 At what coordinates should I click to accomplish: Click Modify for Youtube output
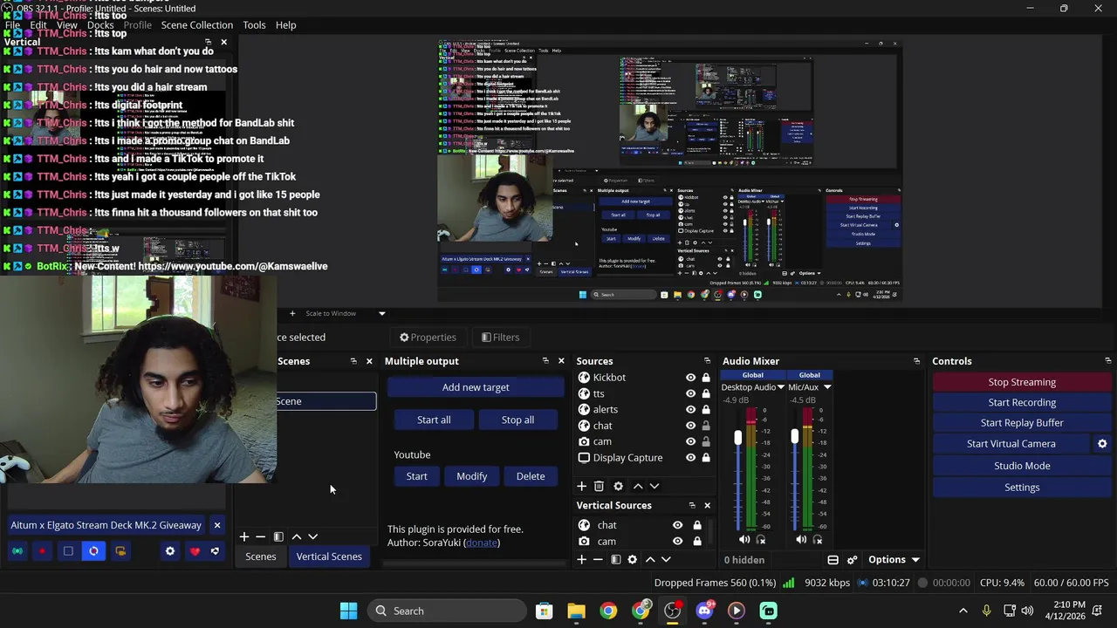[472, 476]
